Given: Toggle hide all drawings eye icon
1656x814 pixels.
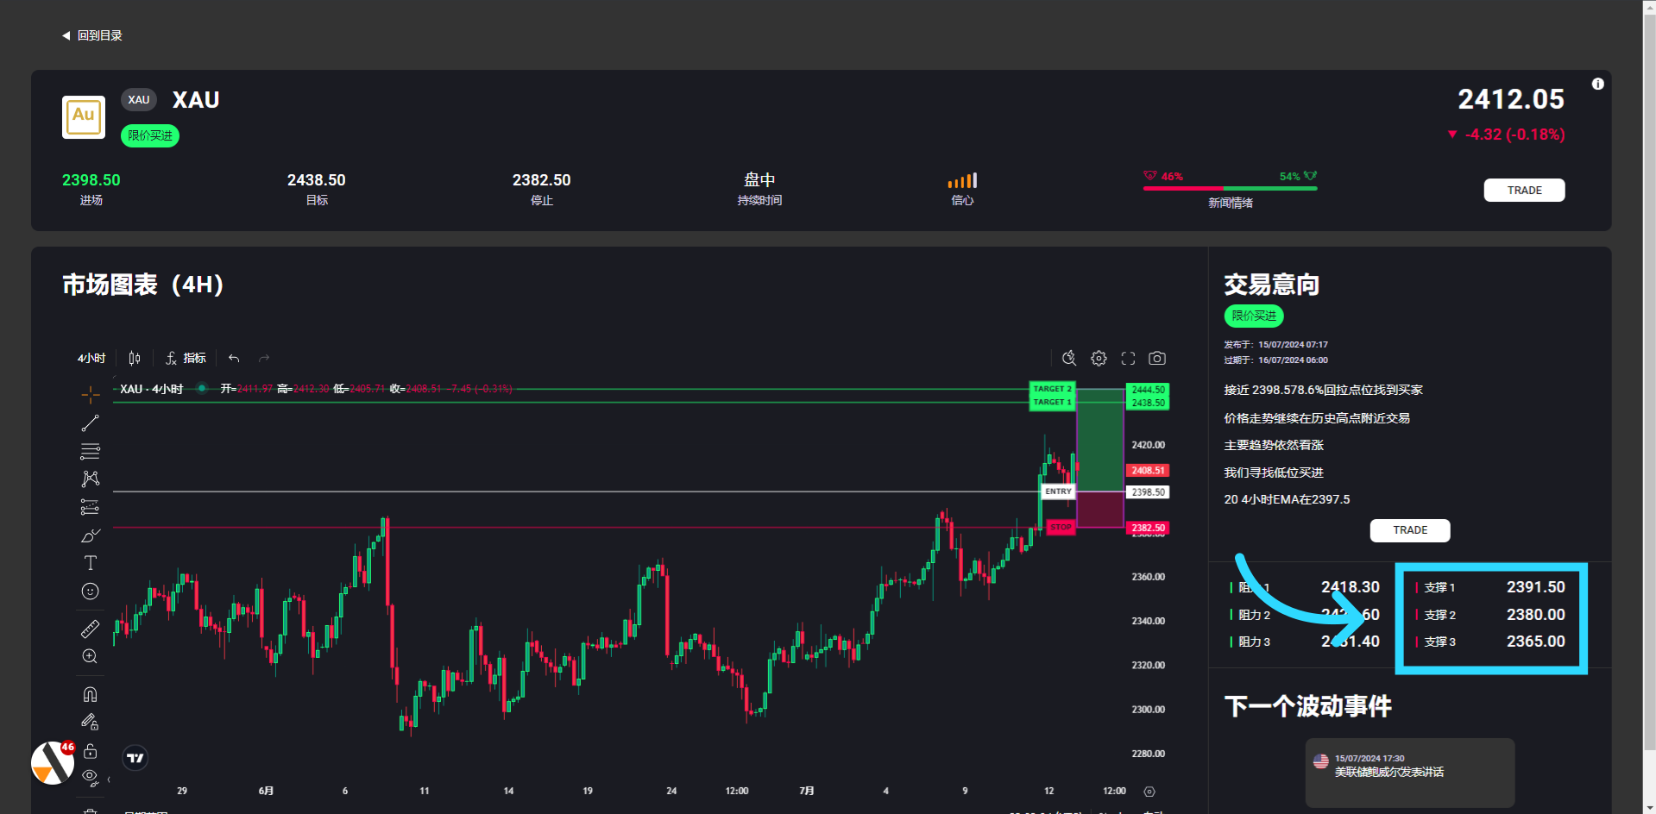Looking at the screenshot, I should point(90,778).
